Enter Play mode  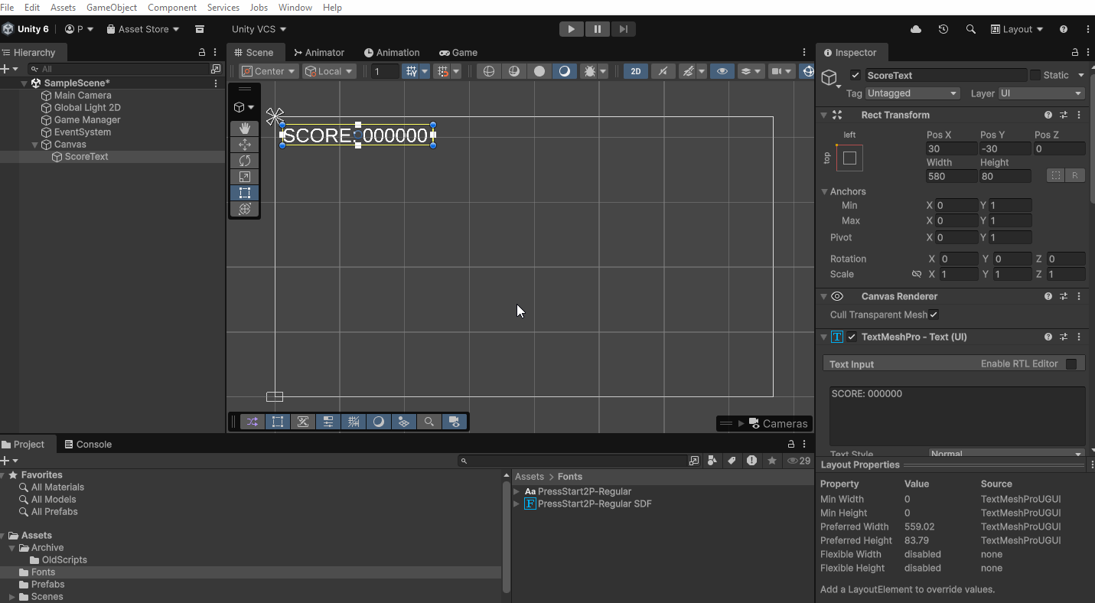(x=571, y=29)
